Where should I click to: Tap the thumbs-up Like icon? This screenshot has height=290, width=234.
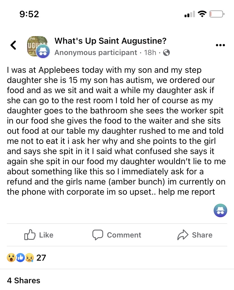point(30,235)
